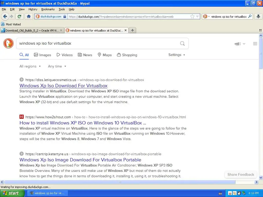Open the Help menu

[71, 9]
